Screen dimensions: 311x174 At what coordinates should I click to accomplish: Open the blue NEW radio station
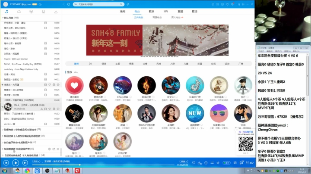[195, 113]
